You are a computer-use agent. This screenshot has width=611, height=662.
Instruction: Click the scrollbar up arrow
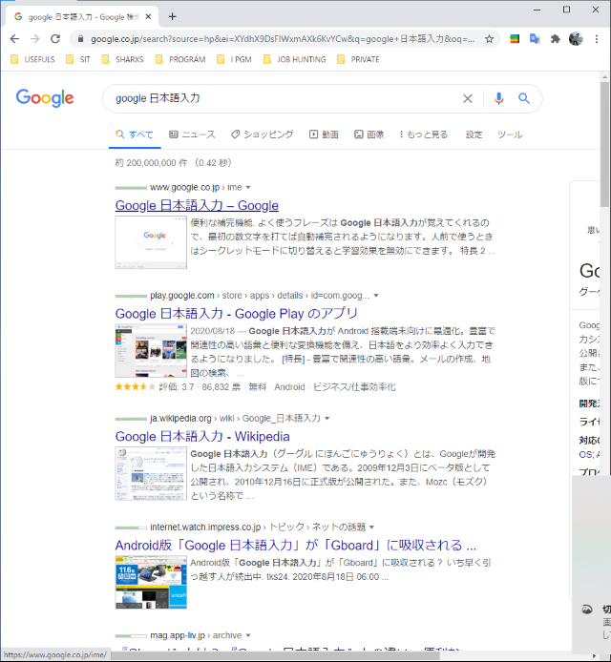[x=604, y=77]
